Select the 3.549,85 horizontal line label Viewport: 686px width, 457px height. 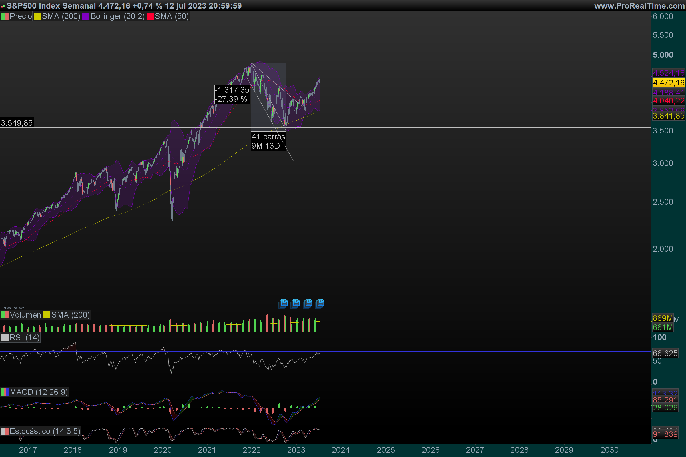point(17,123)
